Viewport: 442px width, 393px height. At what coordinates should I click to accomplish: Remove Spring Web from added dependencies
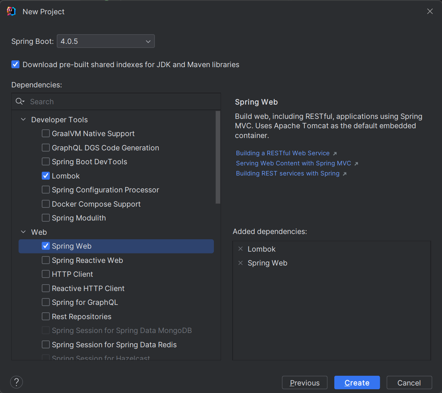coord(241,263)
